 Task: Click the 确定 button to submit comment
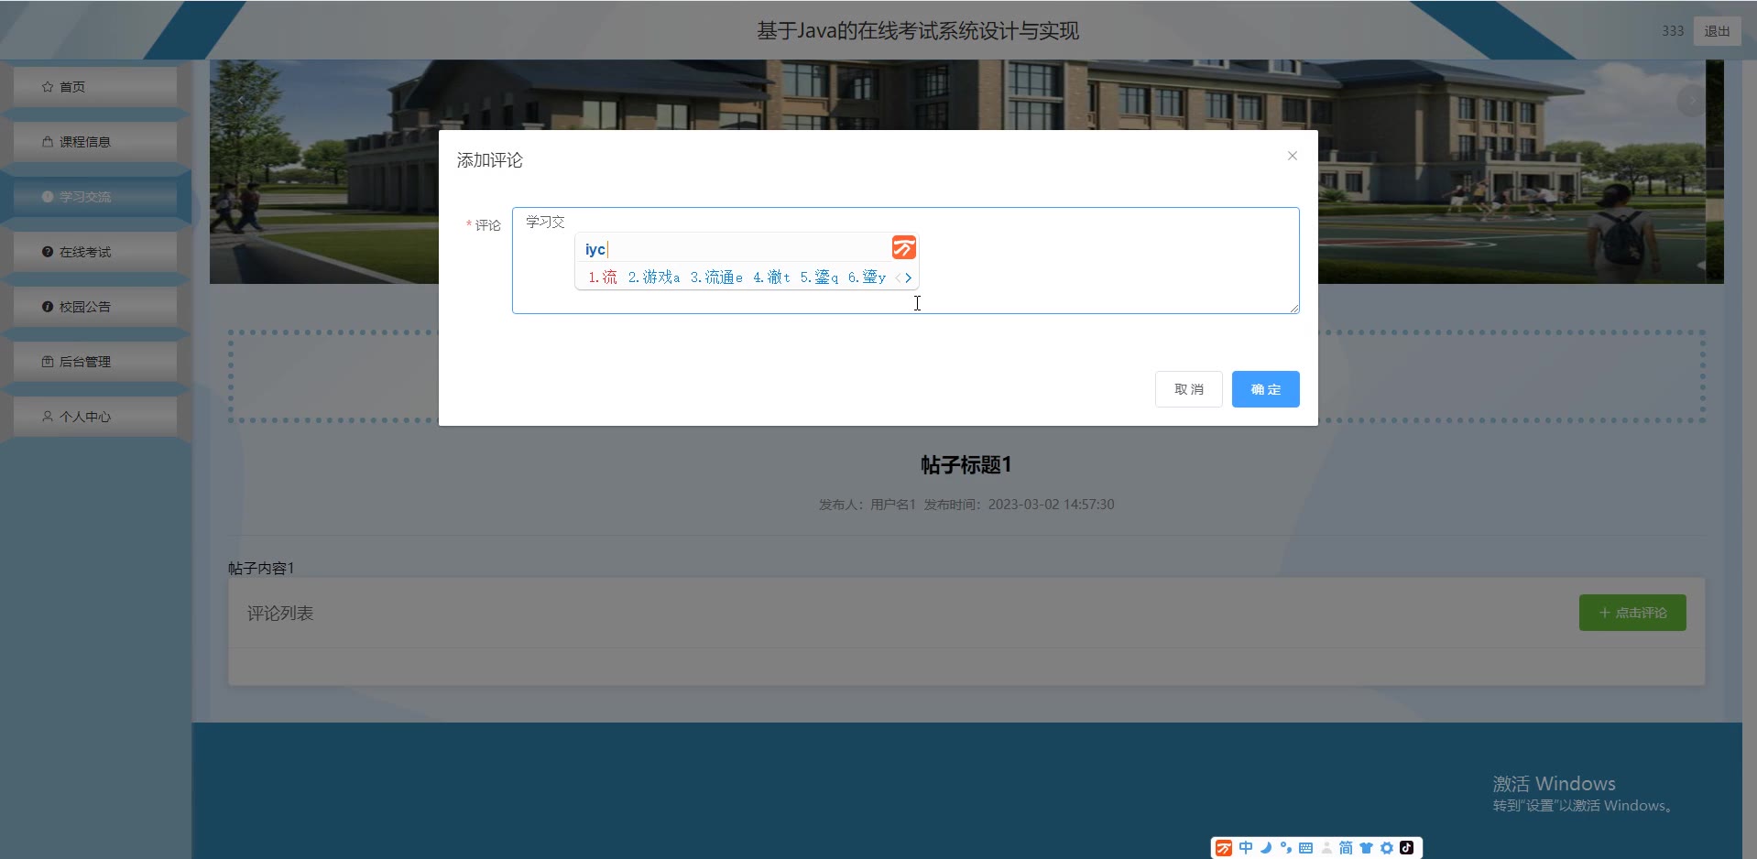[1265, 389]
